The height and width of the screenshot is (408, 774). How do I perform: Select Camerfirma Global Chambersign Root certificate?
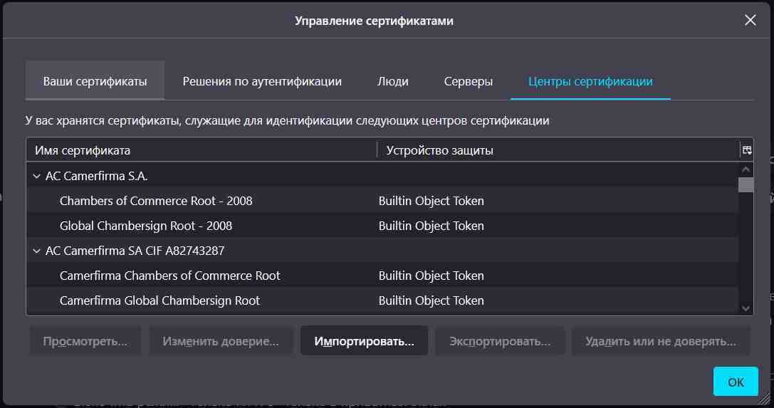(x=382, y=300)
